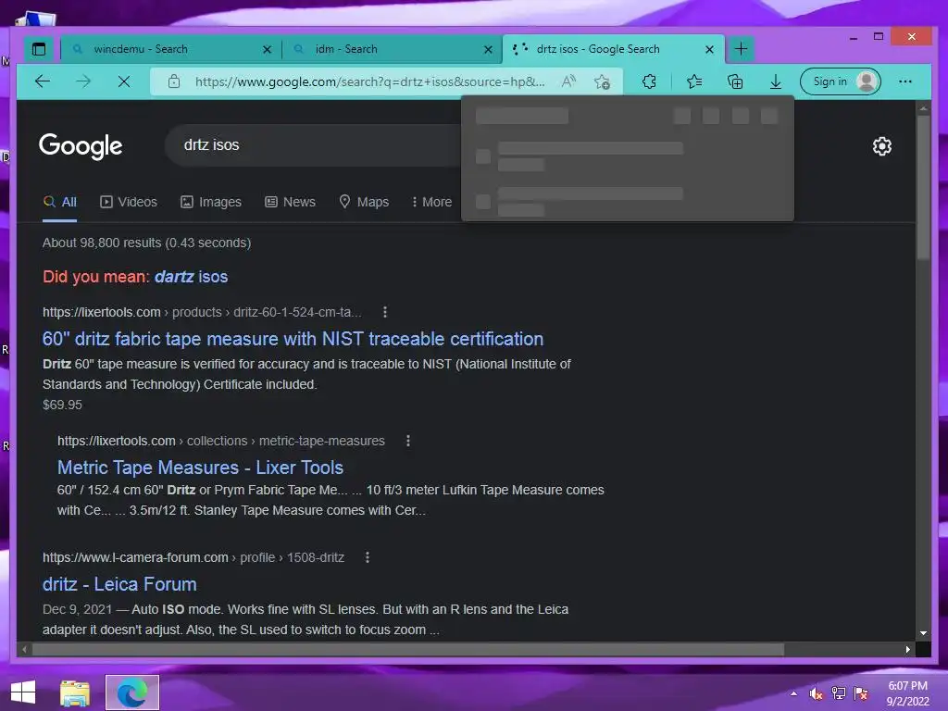Close the idm - Search tab
The width and height of the screenshot is (948, 711).
click(x=488, y=50)
